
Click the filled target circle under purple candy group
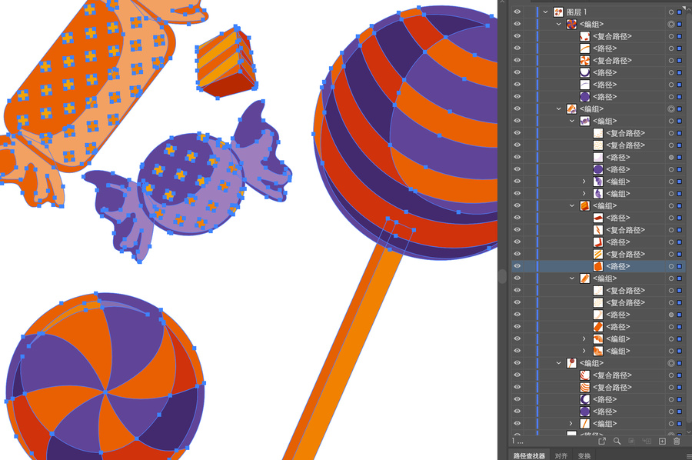[x=670, y=157]
